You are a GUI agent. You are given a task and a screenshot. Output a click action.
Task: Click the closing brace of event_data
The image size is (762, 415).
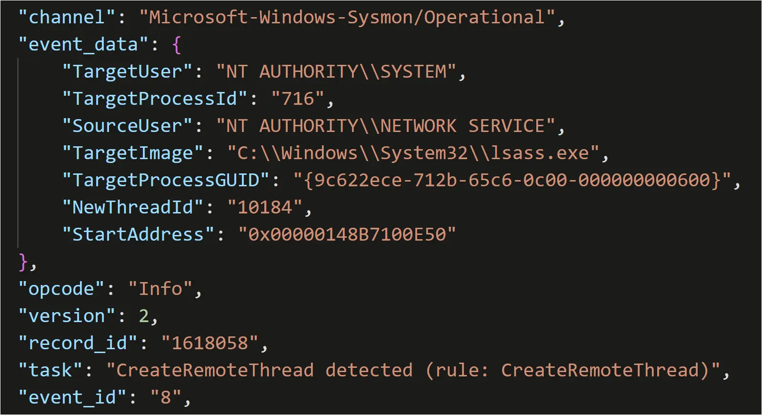23,262
